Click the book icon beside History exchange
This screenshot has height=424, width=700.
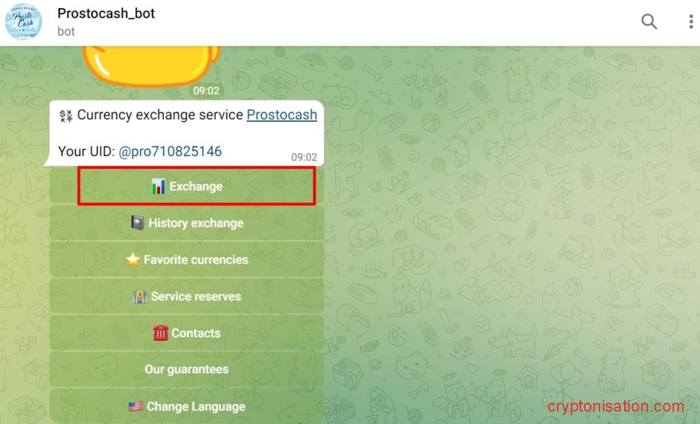137,223
